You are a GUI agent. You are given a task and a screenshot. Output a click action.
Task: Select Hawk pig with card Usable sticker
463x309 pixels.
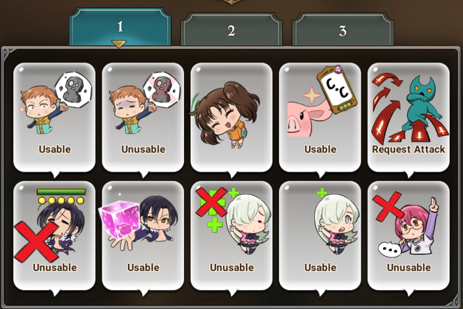coord(320,117)
